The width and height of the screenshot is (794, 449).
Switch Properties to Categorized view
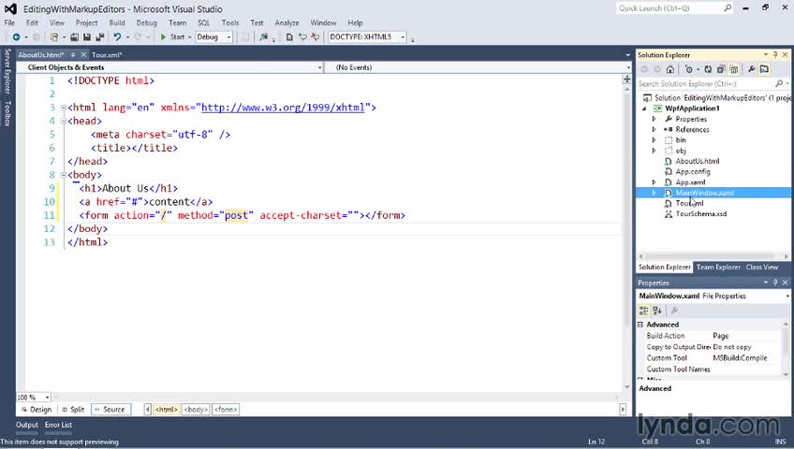643,311
